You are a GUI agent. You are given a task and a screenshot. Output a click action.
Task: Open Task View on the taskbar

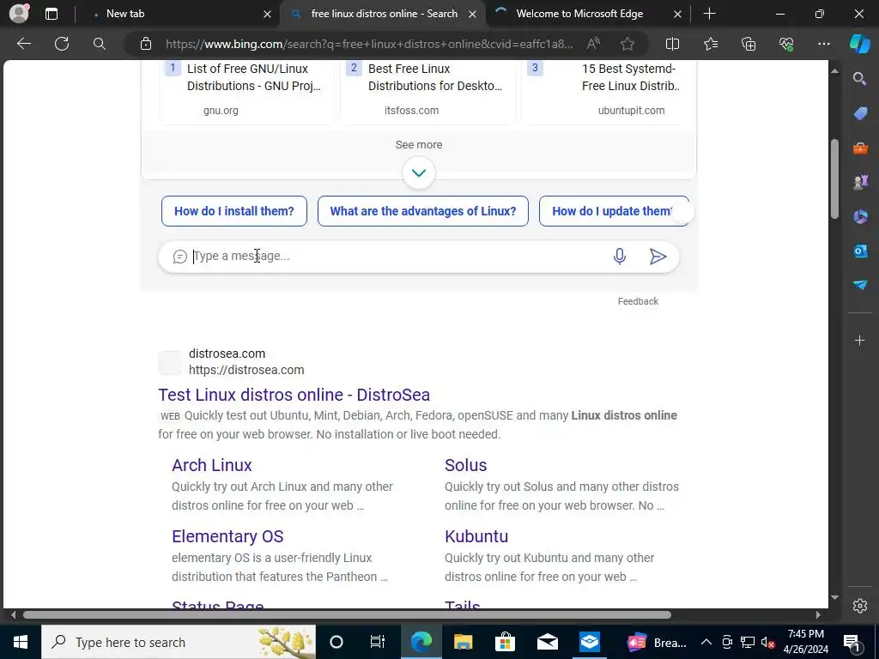pos(378,642)
